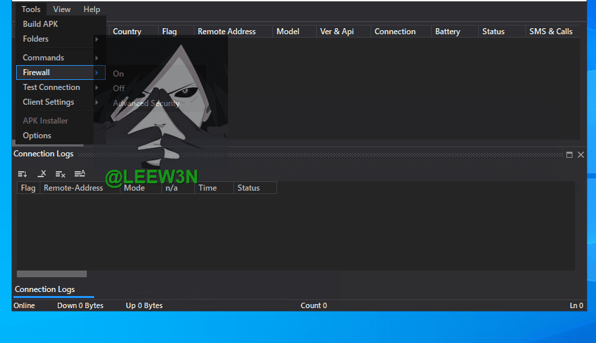Image resolution: width=596 pixels, height=343 pixels.
Task: Click the Remote-Address column header in logs
Action: point(73,188)
